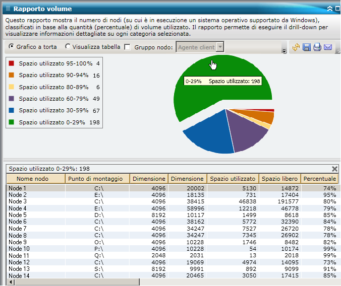Select the Visualizza tabella radio button
Image resolution: width=341 pixels, height=286 pixels.
[68, 46]
